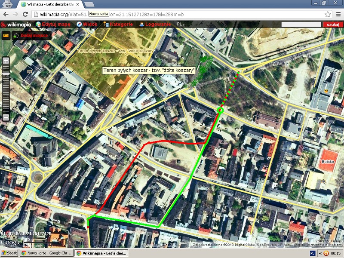Image resolution: width=344 pixels, height=258 pixels.
Task: Open the PL language dropdown
Action: click(x=181, y=25)
